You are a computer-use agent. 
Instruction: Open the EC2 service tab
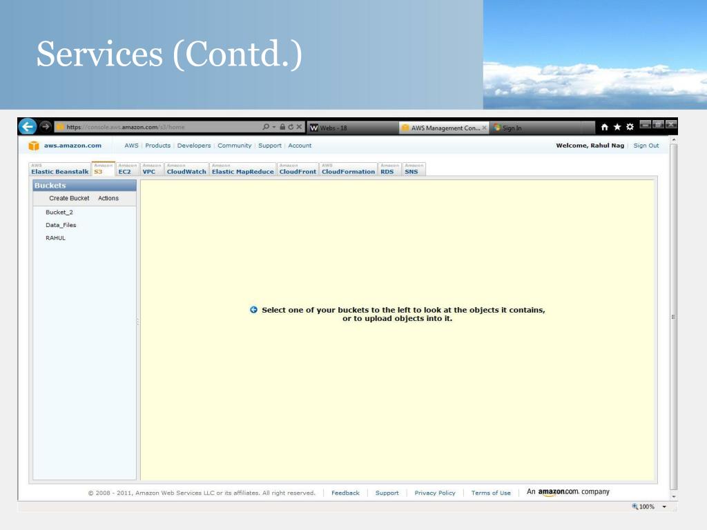pos(127,169)
